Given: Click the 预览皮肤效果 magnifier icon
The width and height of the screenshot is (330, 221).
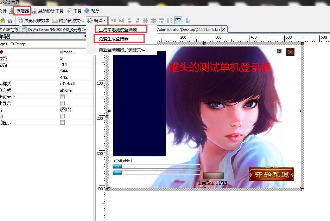Looking at the screenshot, I should 20,20.
